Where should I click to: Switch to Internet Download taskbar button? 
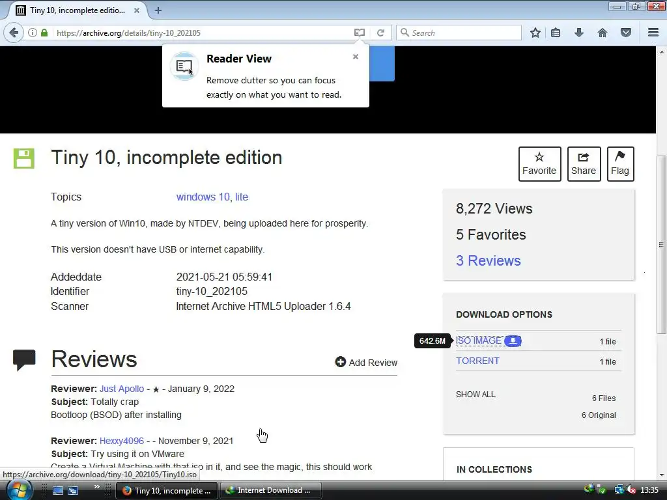[270, 490]
